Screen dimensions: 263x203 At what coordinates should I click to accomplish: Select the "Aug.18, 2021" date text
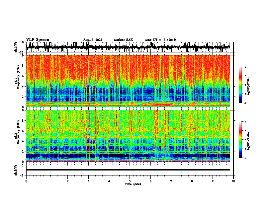coord(93,40)
